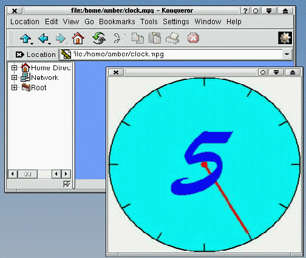The image size is (306, 258).
Task: Click the Print icon in the toolbar
Action: (x=172, y=38)
